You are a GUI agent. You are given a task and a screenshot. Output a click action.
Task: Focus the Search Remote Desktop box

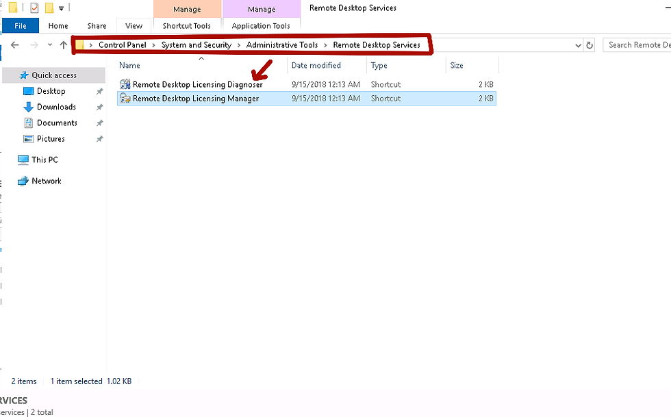(x=637, y=45)
